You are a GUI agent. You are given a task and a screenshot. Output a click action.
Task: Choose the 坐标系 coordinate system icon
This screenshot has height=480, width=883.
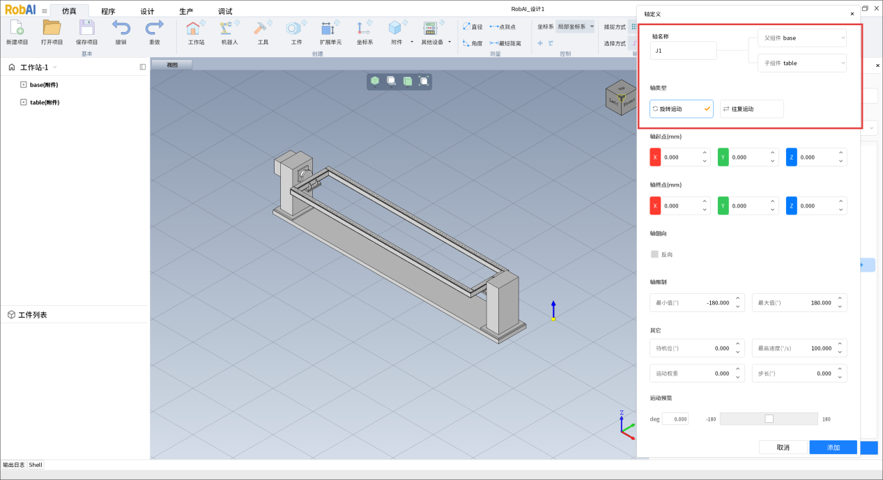pyautogui.click(x=364, y=29)
